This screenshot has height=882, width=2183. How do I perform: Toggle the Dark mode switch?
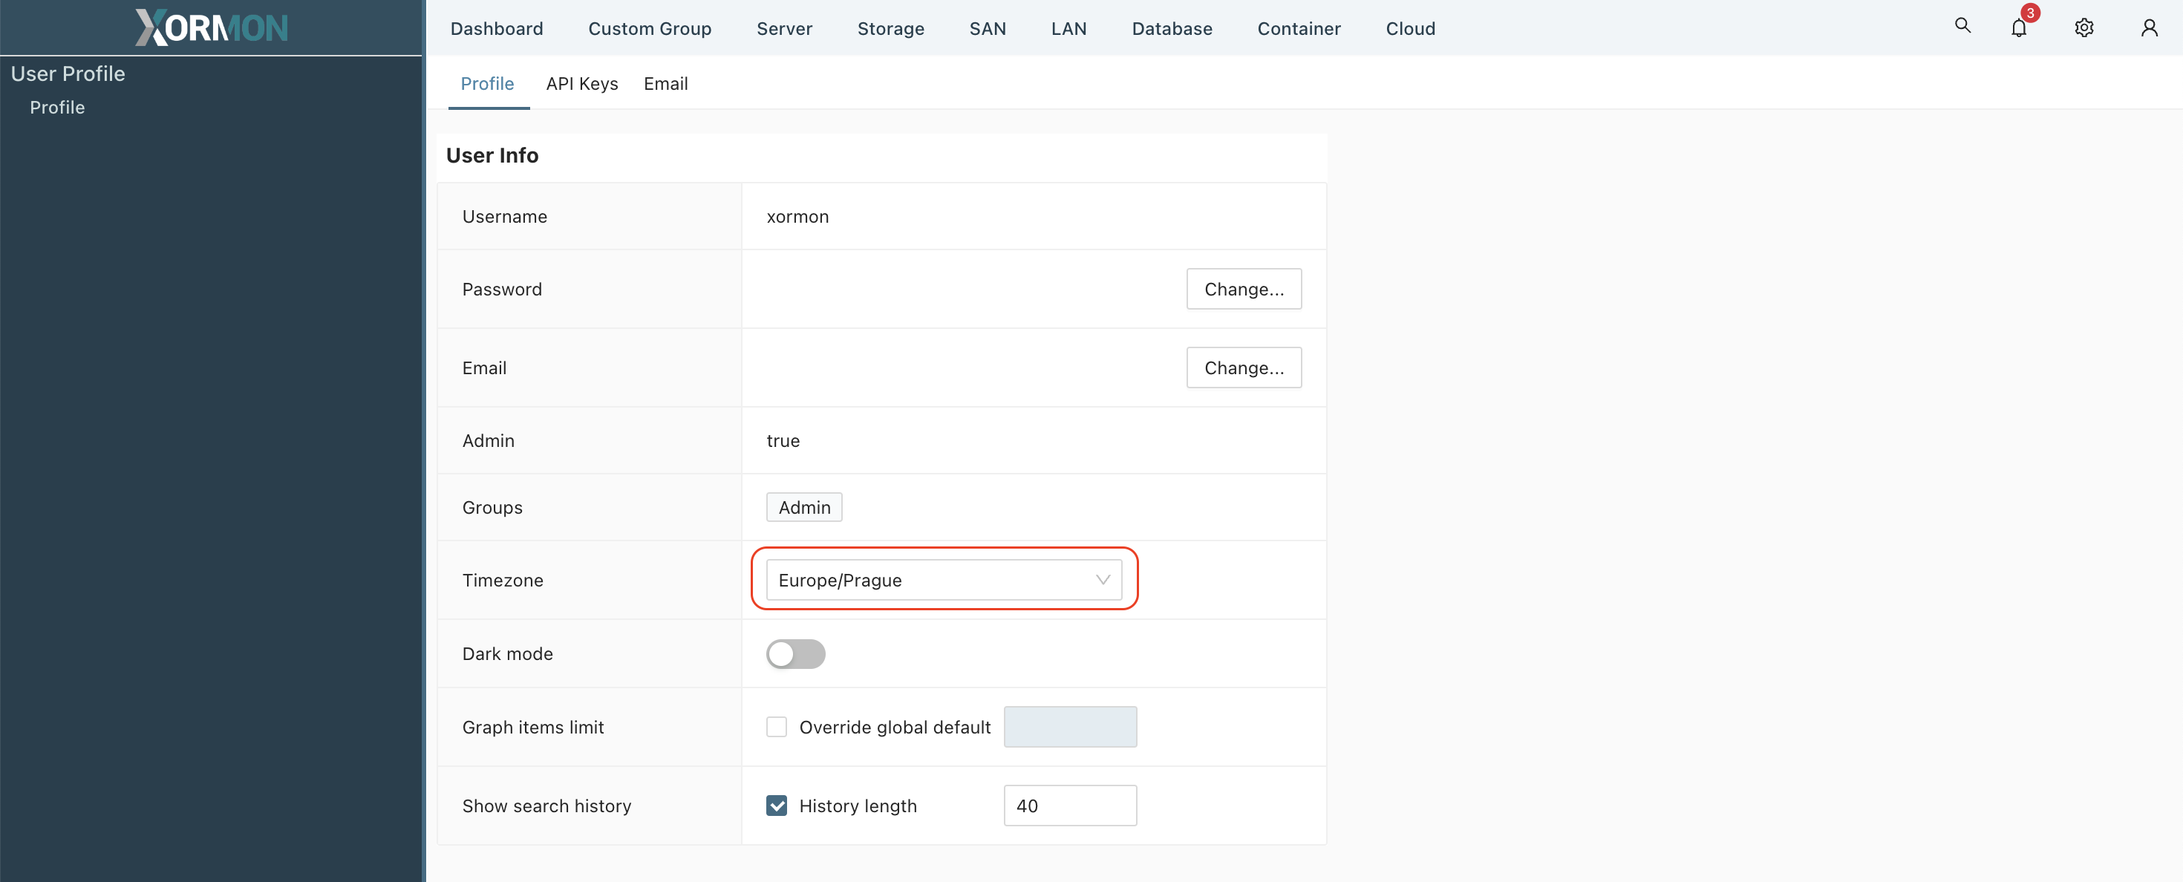click(x=796, y=653)
